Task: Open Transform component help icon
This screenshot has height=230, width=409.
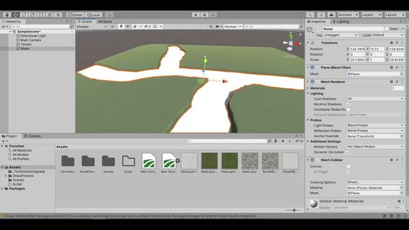Action: [391, 43]
